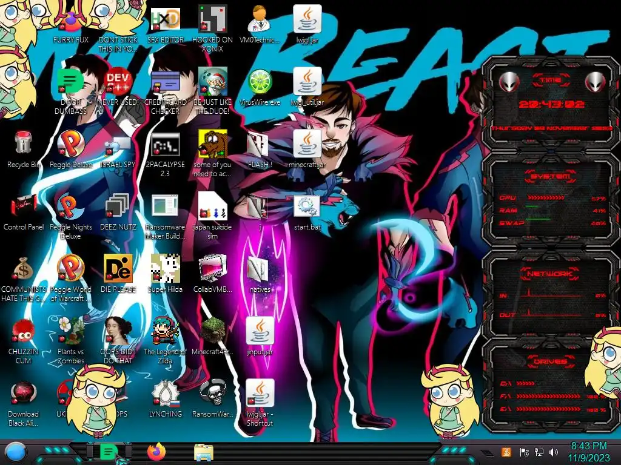Viewport: 621px width, 465px height.
Task: Select the lwjgl_util.jar file
Action: 307,82
